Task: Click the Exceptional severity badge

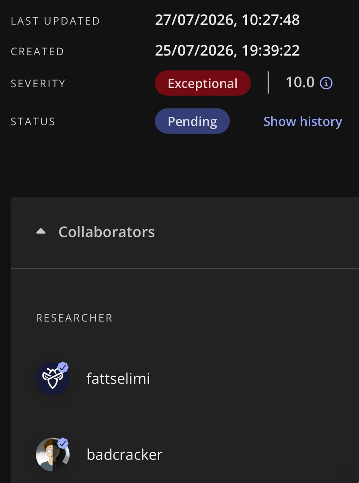Action: pyautogui.click(x=203, y=83)
